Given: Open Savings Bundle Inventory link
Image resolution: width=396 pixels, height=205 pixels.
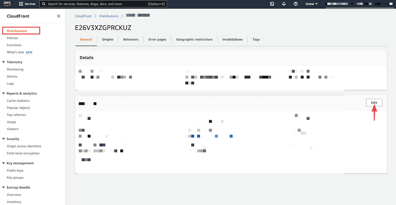Looking at the screenshot, I should click(x=14, y=202).
